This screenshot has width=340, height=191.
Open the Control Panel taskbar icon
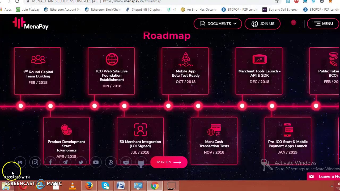138,186
